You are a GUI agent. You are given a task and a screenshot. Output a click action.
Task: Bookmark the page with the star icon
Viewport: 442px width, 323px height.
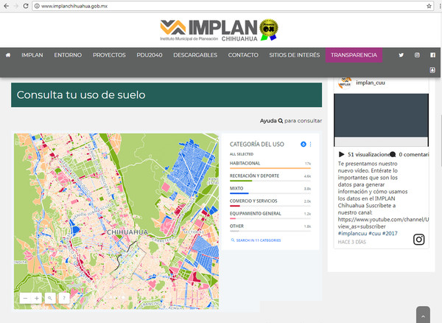point(429,6)
